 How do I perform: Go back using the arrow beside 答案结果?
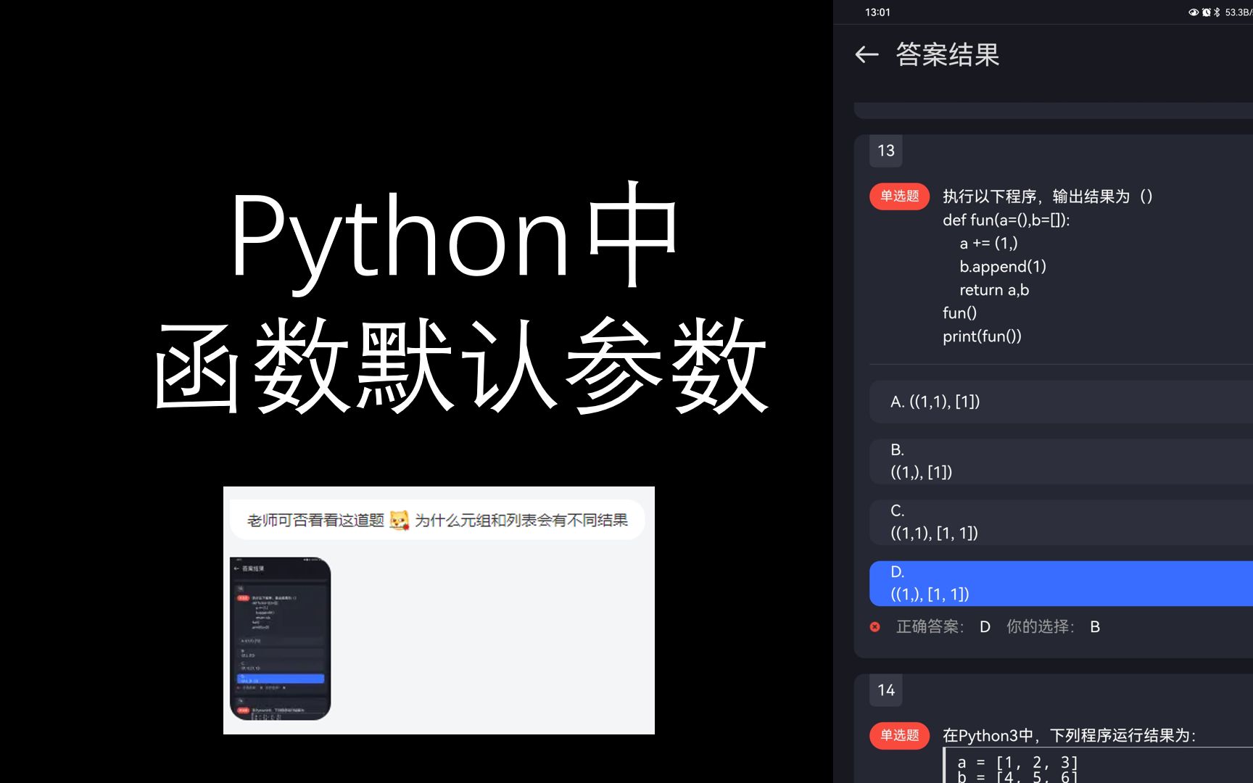click(867, 54)
